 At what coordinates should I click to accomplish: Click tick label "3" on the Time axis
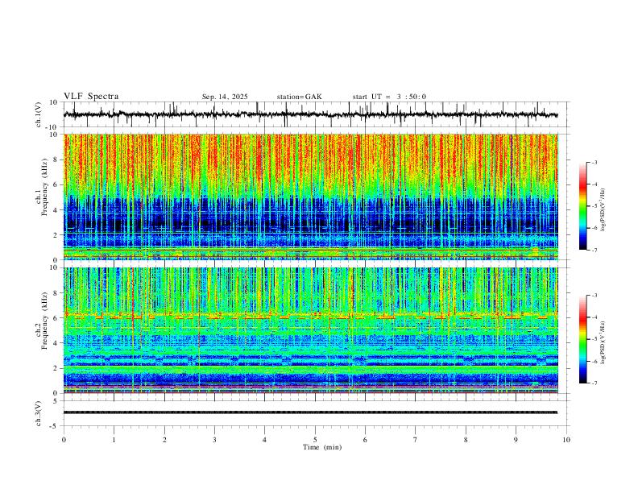[214, 440]
